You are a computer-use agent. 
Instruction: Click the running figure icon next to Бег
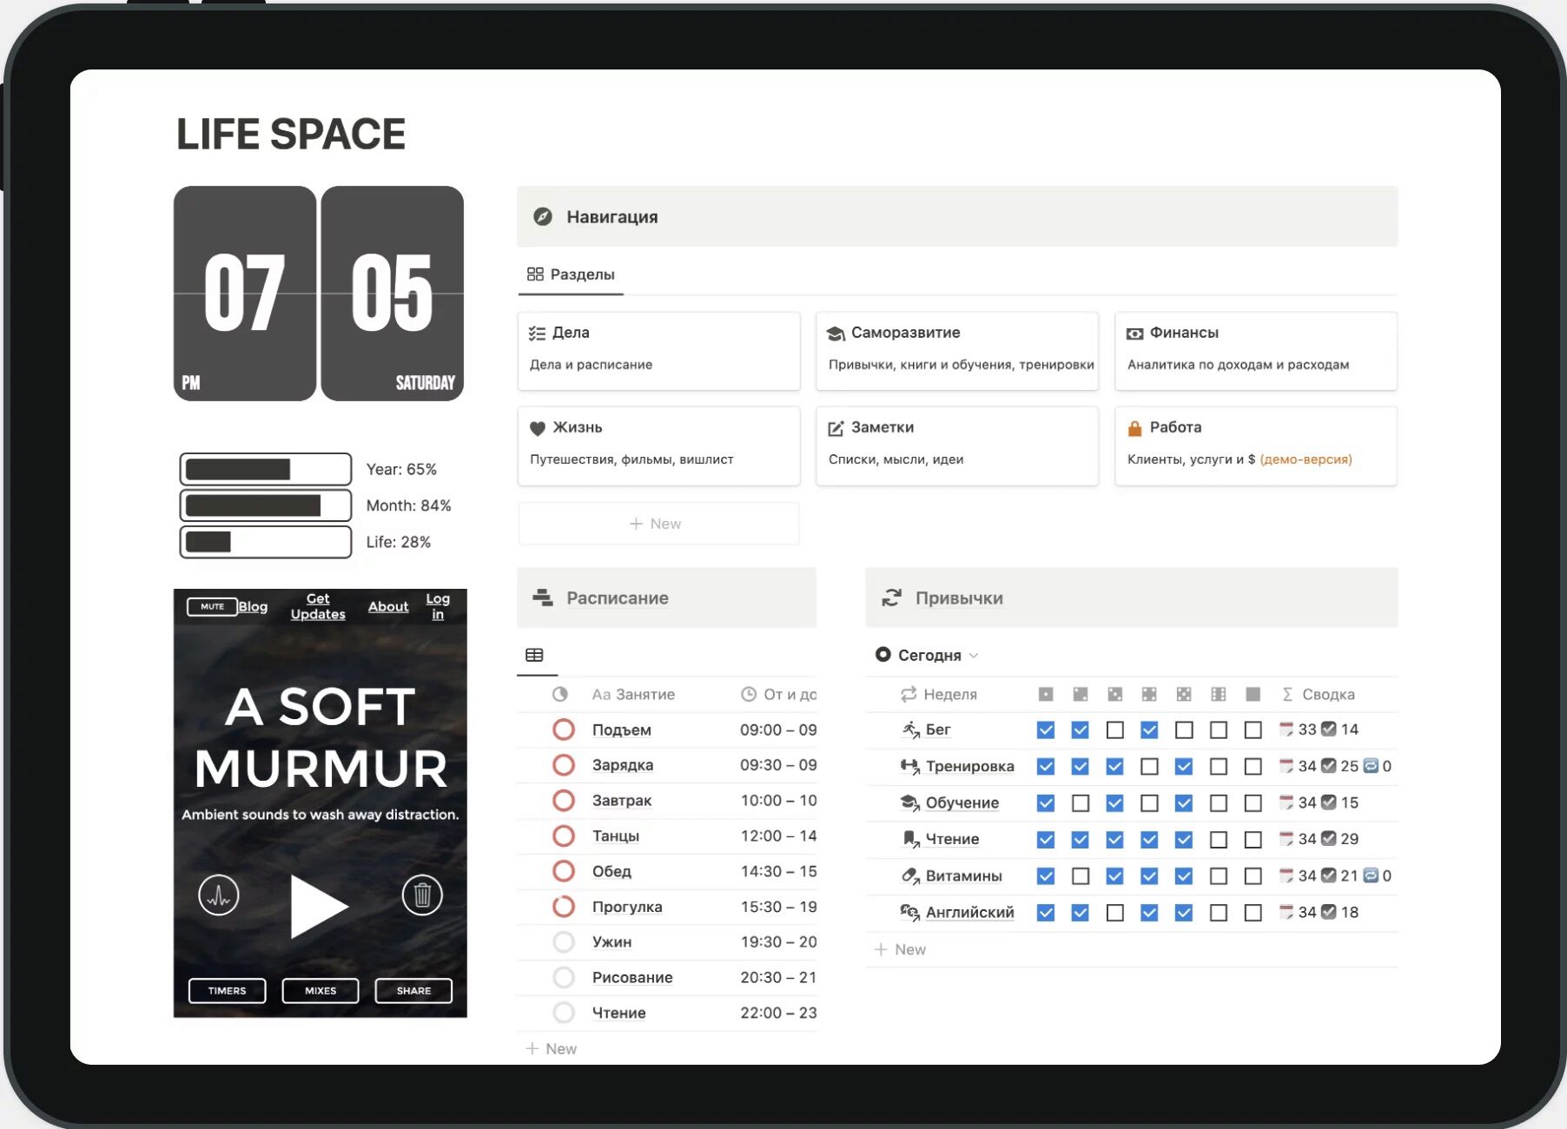coord(909,729)
